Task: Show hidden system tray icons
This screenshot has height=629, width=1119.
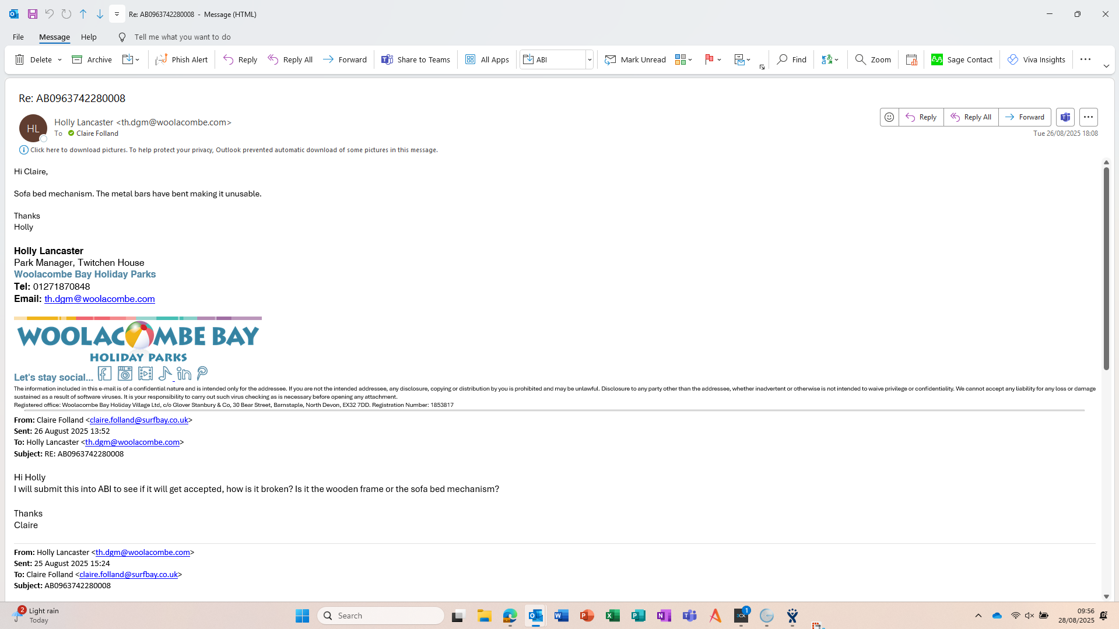Action: (x=978, y=616)
